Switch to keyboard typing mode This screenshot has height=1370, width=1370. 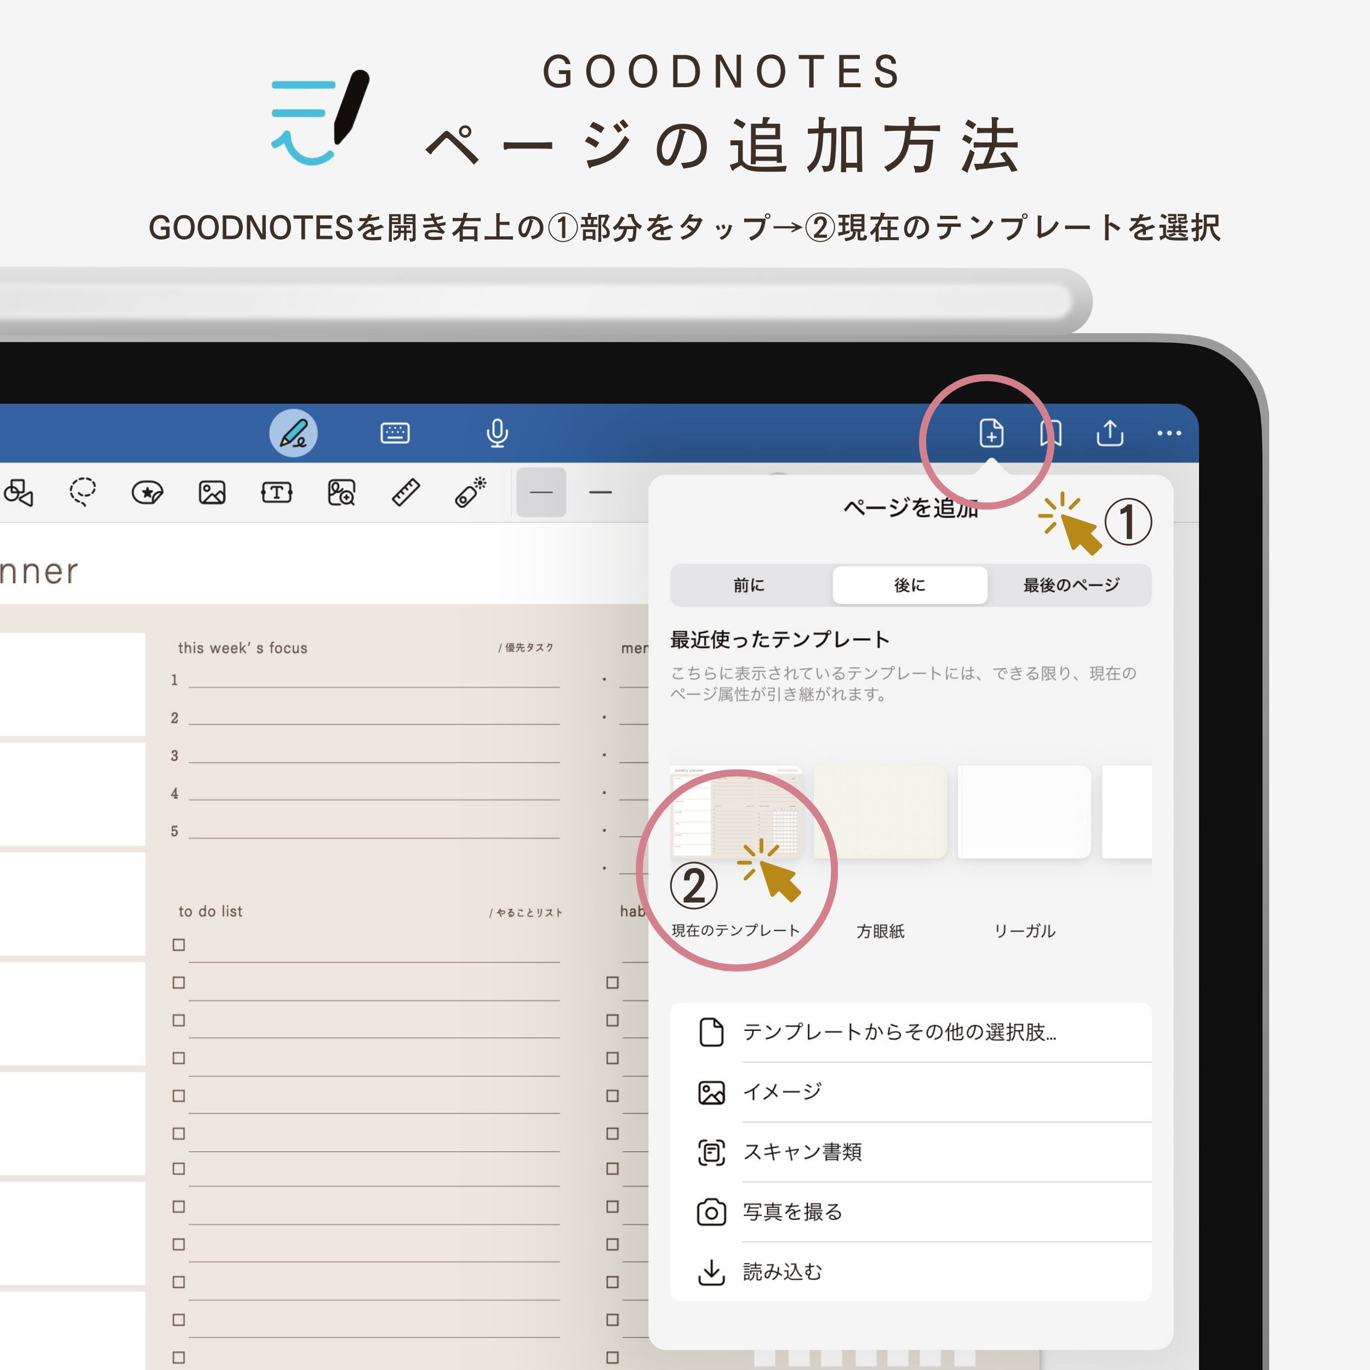click(x=395, y=432)
